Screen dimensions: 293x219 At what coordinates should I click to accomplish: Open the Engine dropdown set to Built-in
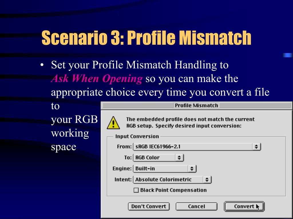click(165, 169)
